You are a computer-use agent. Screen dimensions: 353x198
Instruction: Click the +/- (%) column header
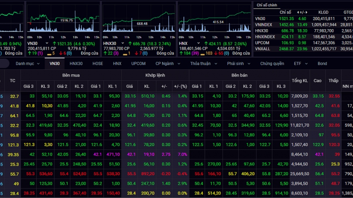click(x=180, y=86)
